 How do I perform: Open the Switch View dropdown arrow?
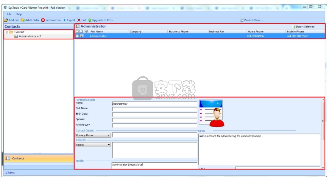point(262,20)
